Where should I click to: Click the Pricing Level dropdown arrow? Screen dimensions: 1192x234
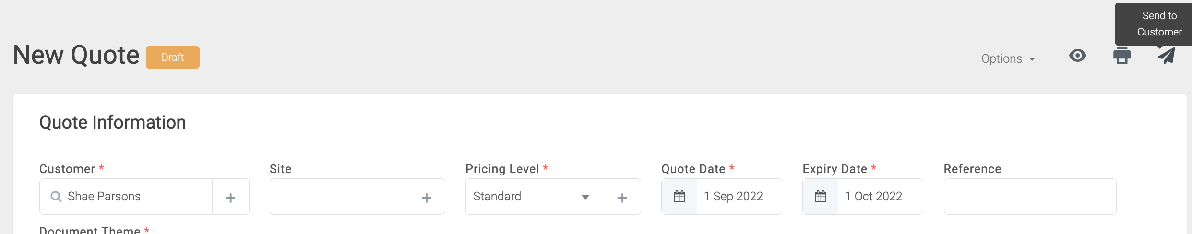[x=585, y=197]
